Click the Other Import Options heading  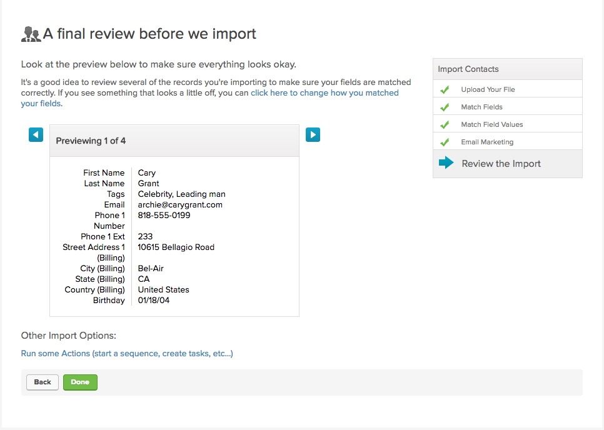click(69, 336)
